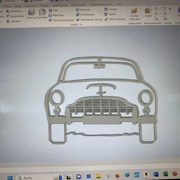
Task: Expand the work axis dropdown arrow
Action: [x=160, y=9]
